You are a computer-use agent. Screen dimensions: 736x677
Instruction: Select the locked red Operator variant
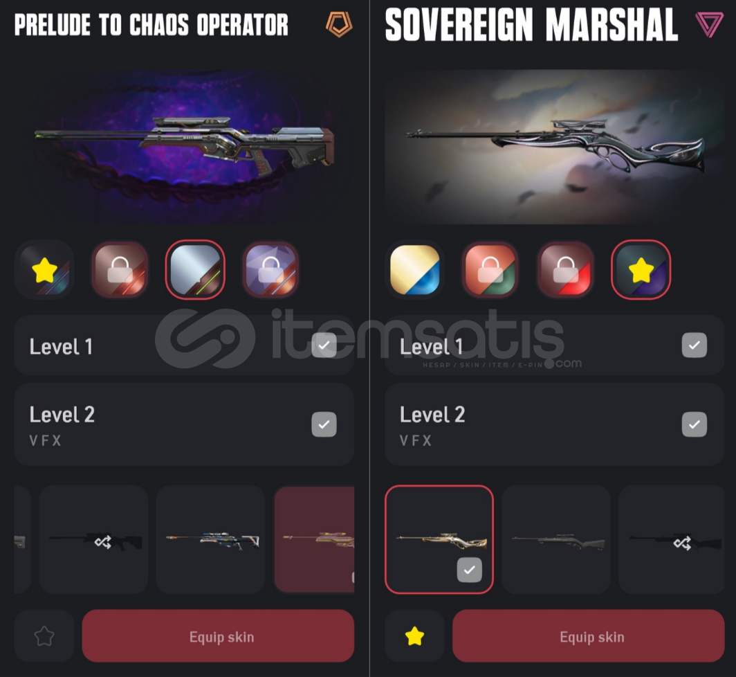click(120, 270)
